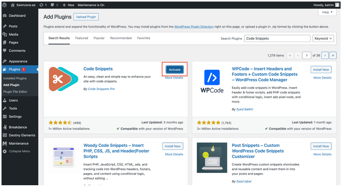341x192 pixels.
Task: Click the current page number field
Action: point(307,55)
